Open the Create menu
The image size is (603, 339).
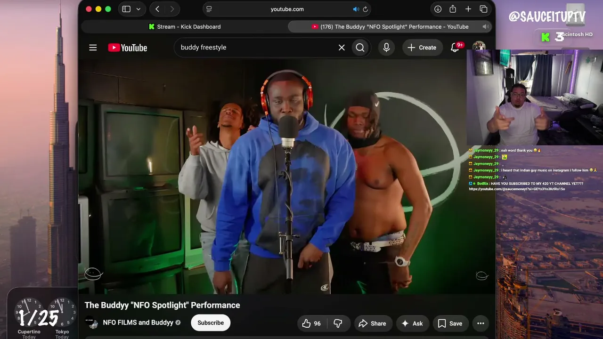pos(422,48)
